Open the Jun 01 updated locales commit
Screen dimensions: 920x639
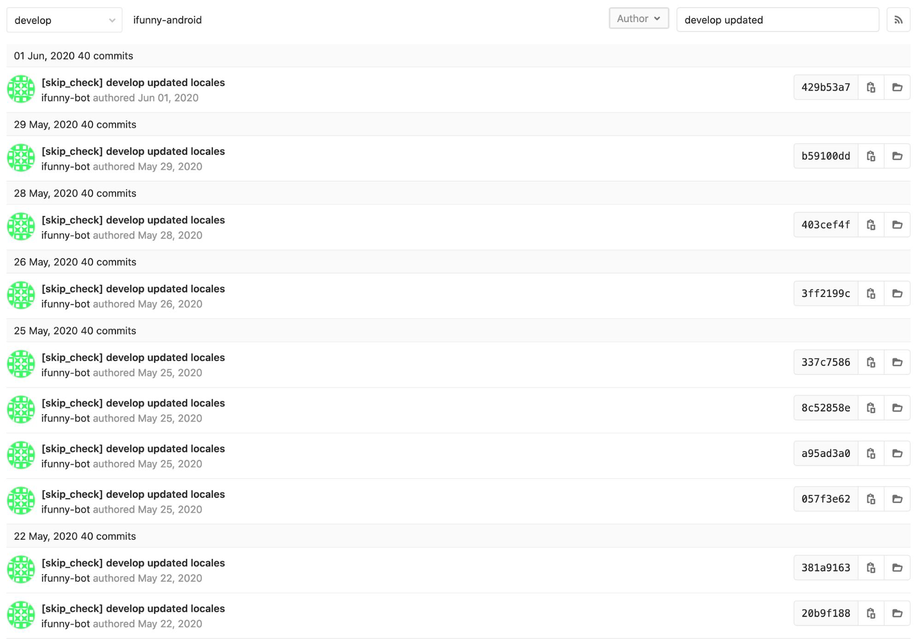(133, 83)
